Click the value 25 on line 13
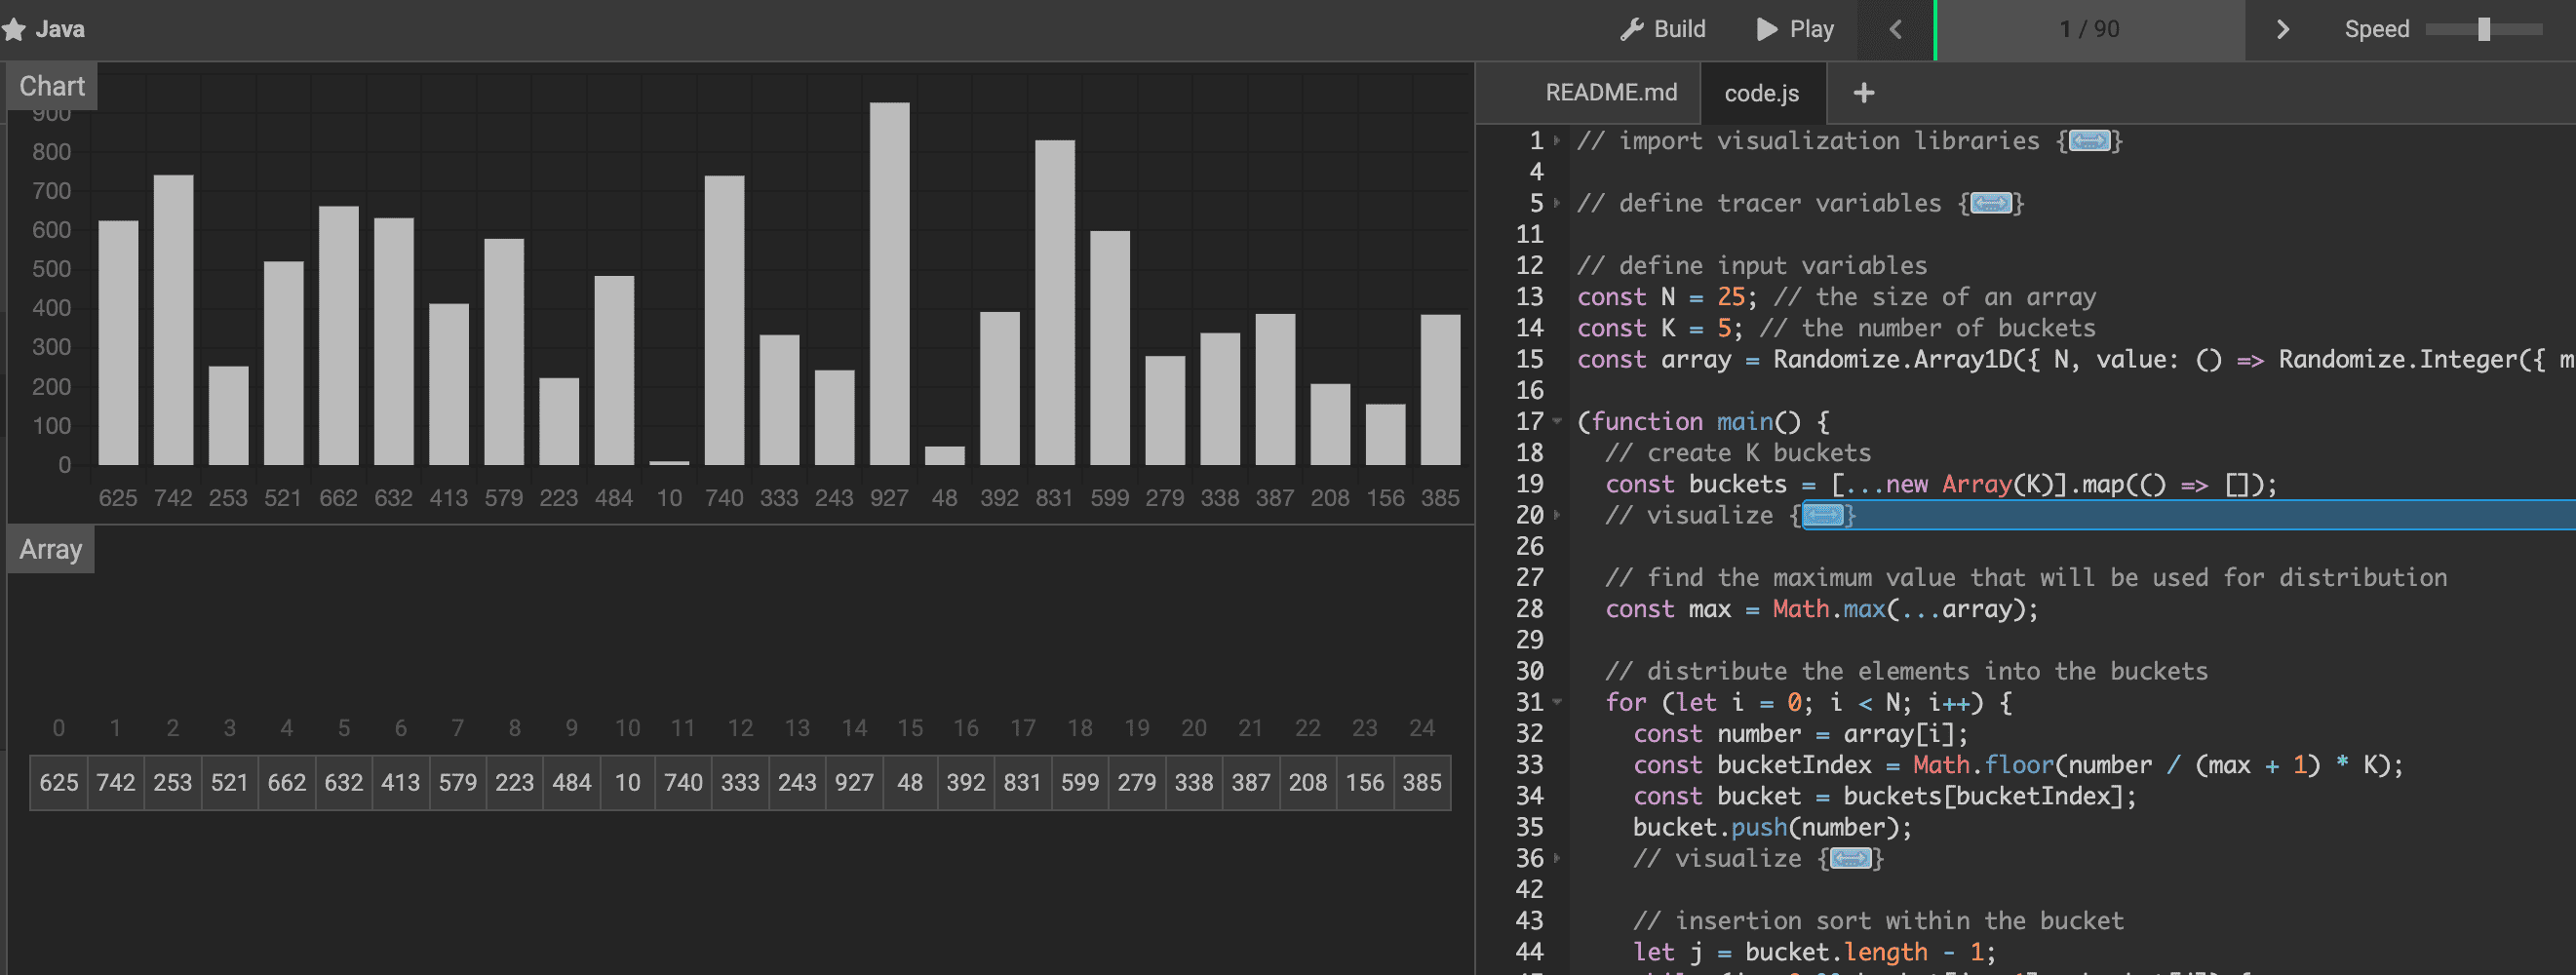The image size is (2576, 975). pyautogui.click(x=1730, y=298)
